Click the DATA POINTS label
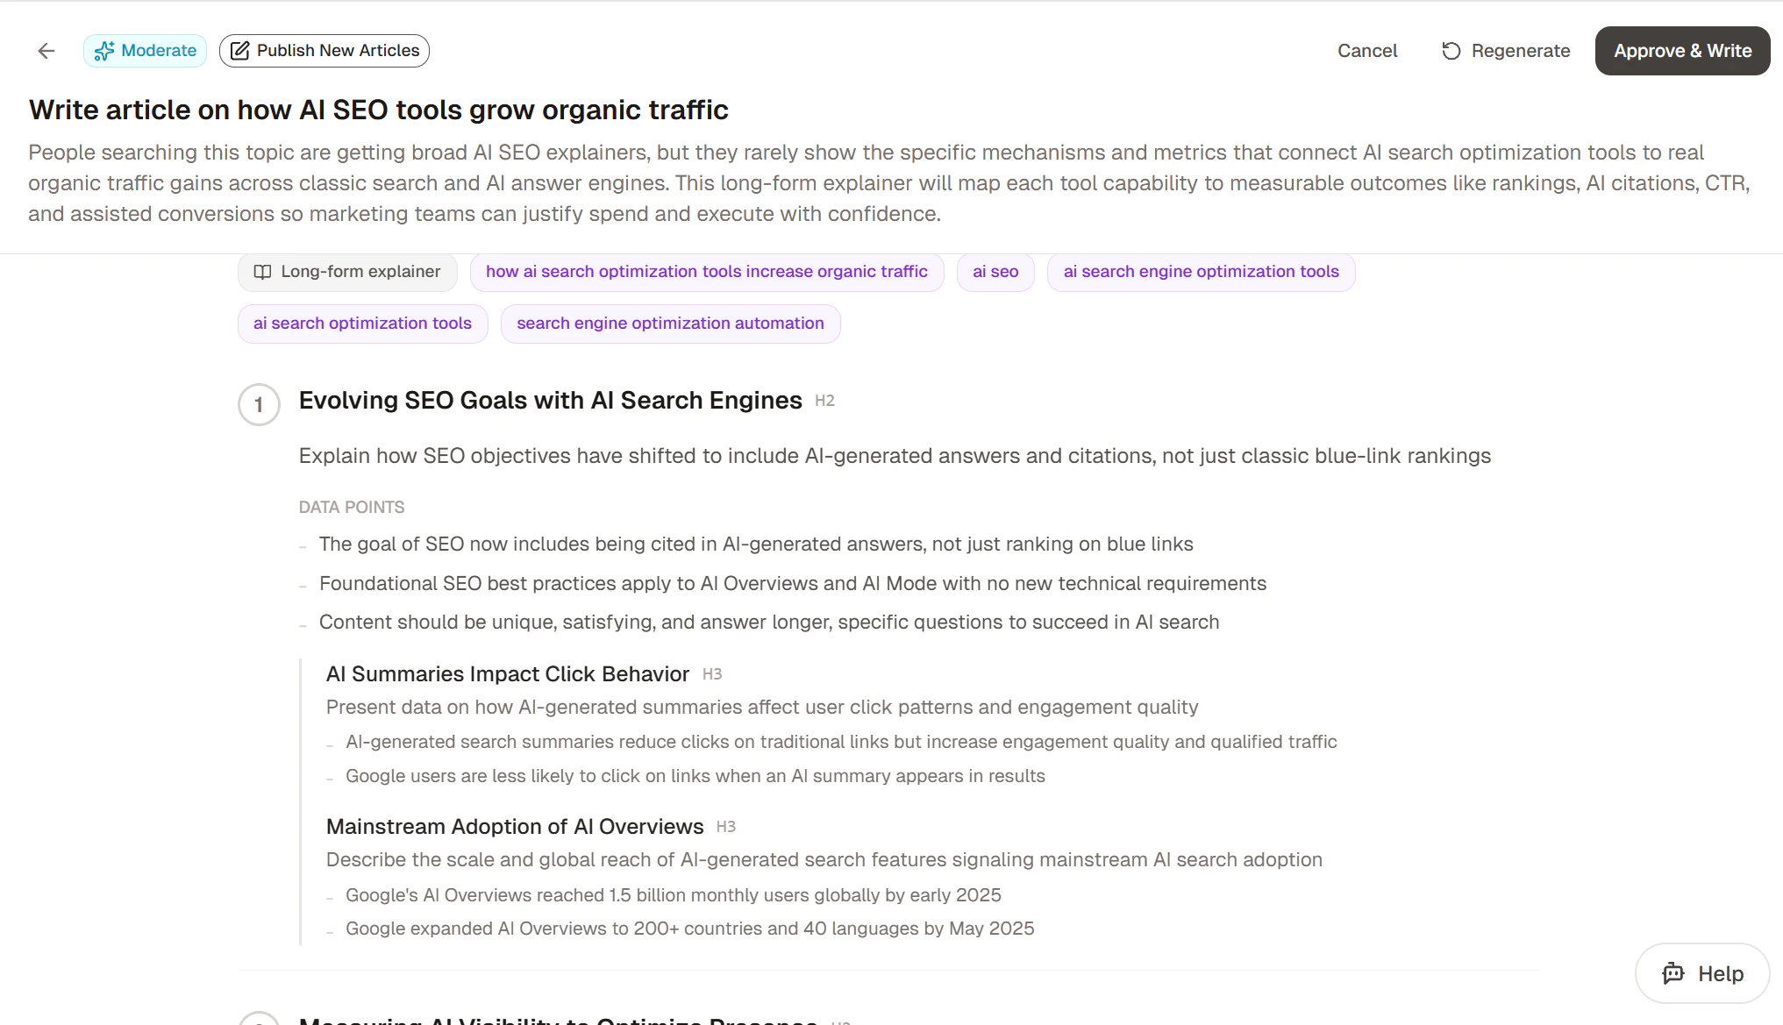 (352, 508)
